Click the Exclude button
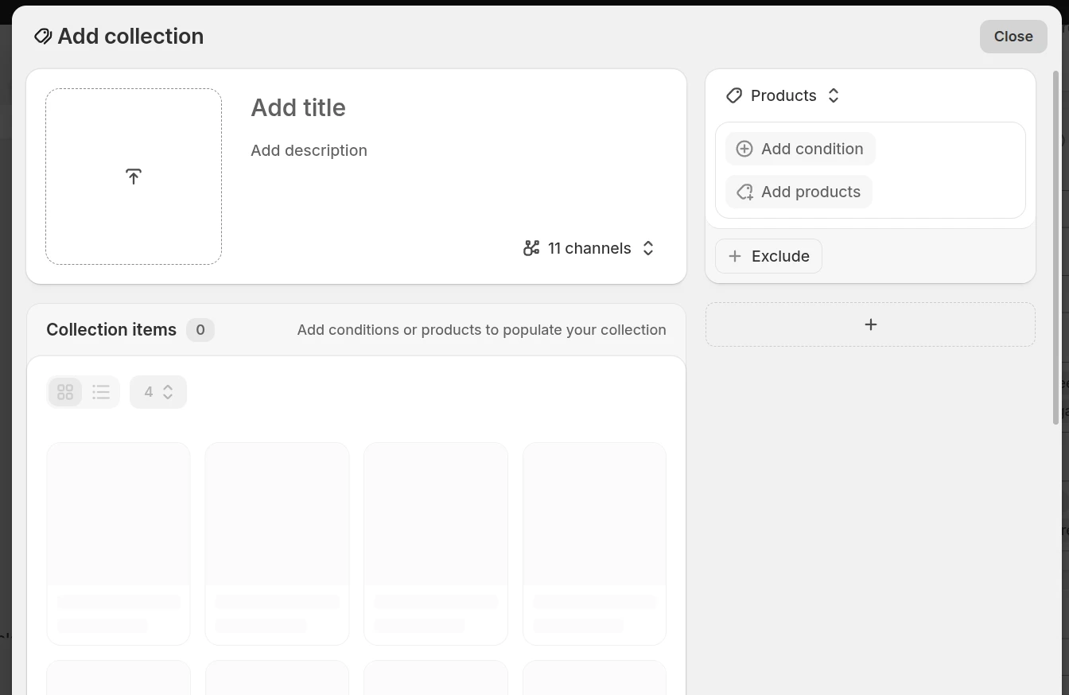The height and width of the screenshot is (695, 1069). tap(768, 256)
